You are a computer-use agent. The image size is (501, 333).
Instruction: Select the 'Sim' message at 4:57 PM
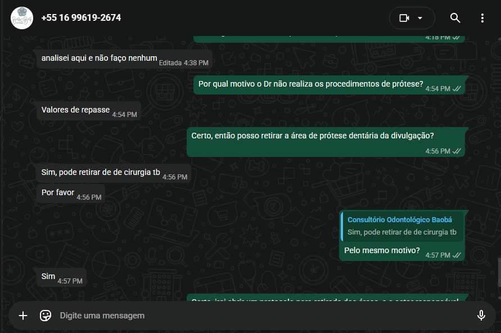click(61, 277)
